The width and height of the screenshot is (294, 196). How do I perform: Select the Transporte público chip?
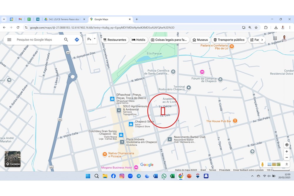pos(229,40)
